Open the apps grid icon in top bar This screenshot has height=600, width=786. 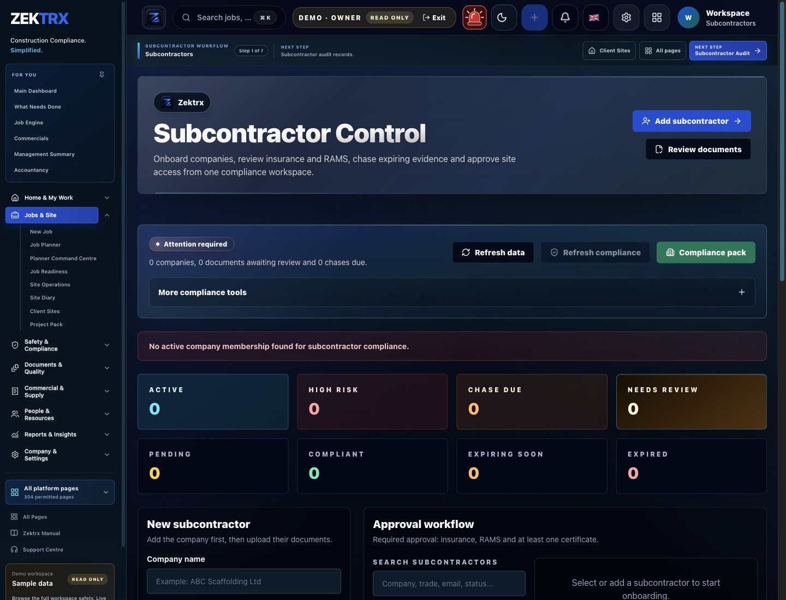click(657, 17)
